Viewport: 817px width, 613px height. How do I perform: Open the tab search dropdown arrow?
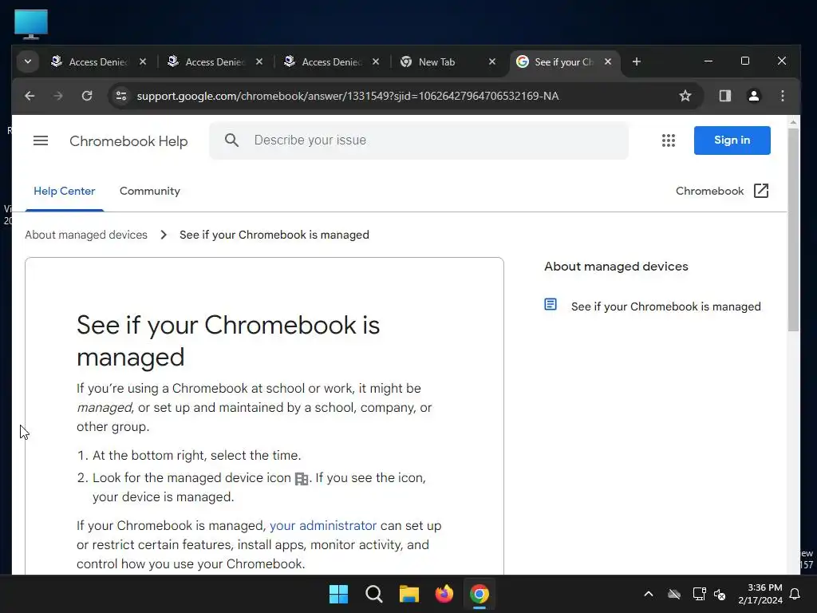click(x=28, y=61)
